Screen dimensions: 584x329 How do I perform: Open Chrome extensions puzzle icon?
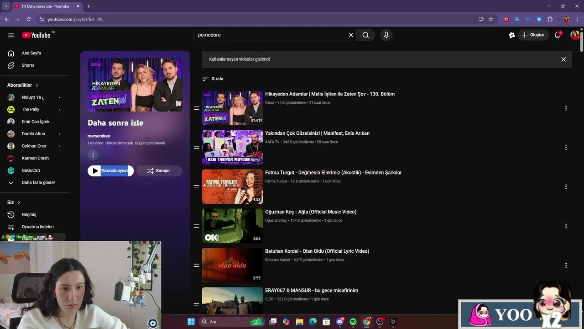(x=550, y=19)
